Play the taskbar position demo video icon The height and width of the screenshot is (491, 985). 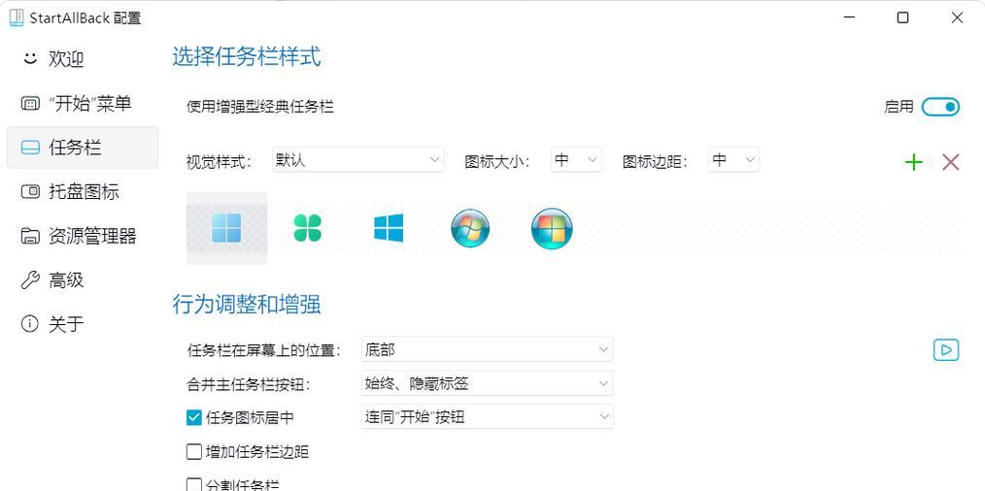point(946,349)
